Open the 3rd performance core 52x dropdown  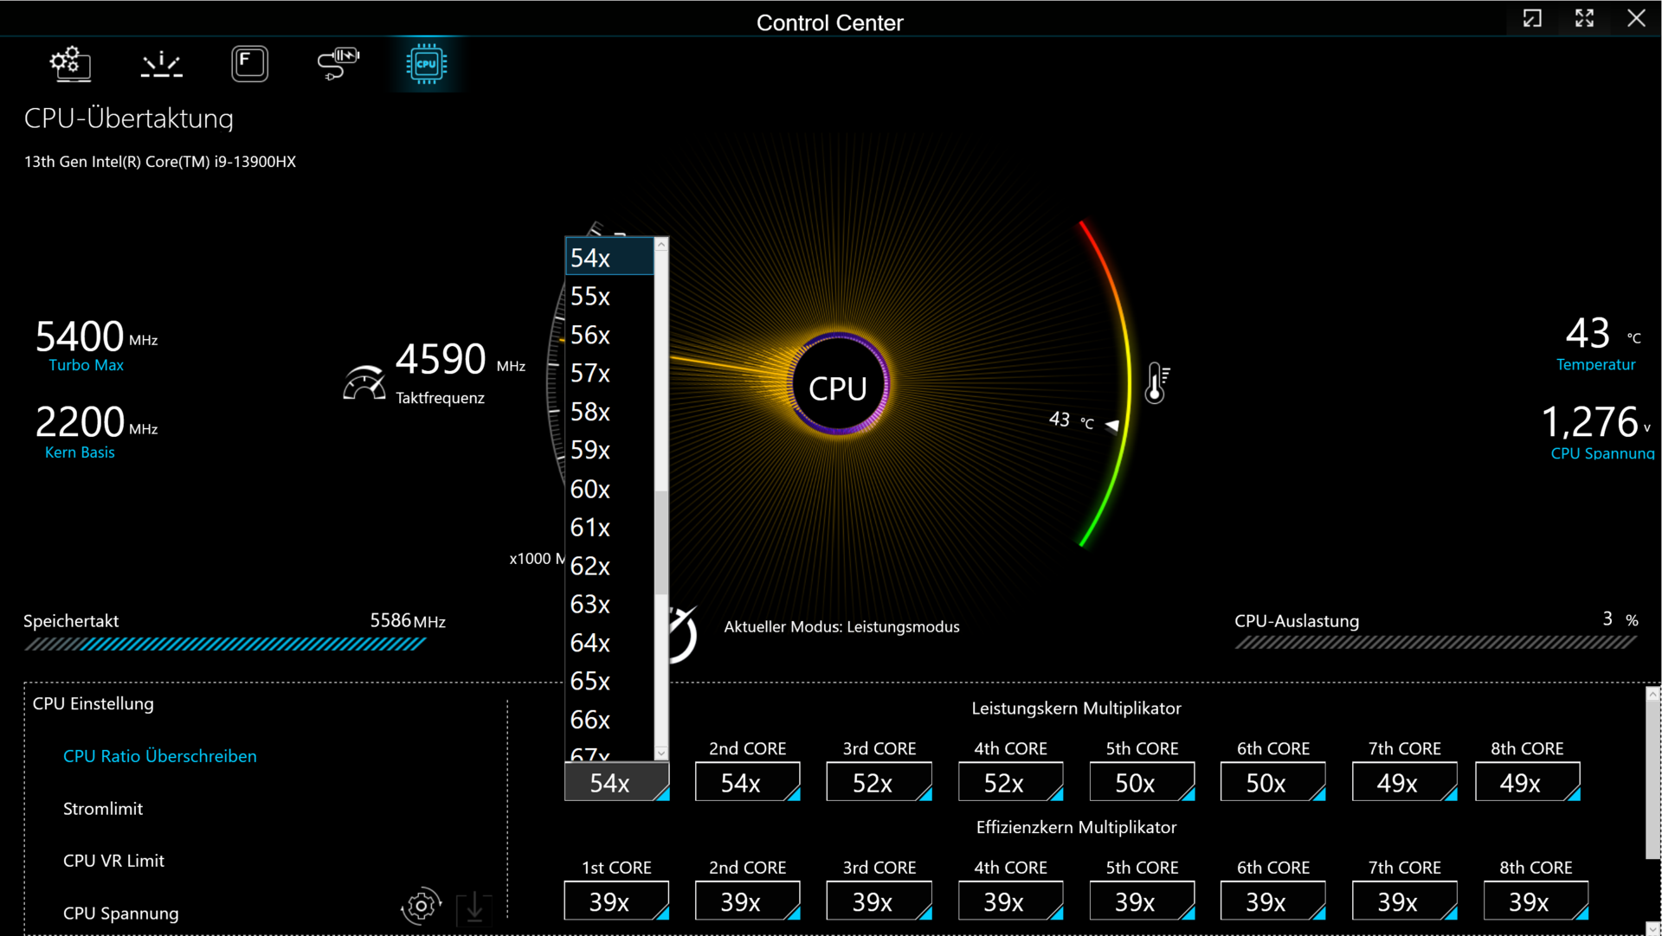(879, 782)
